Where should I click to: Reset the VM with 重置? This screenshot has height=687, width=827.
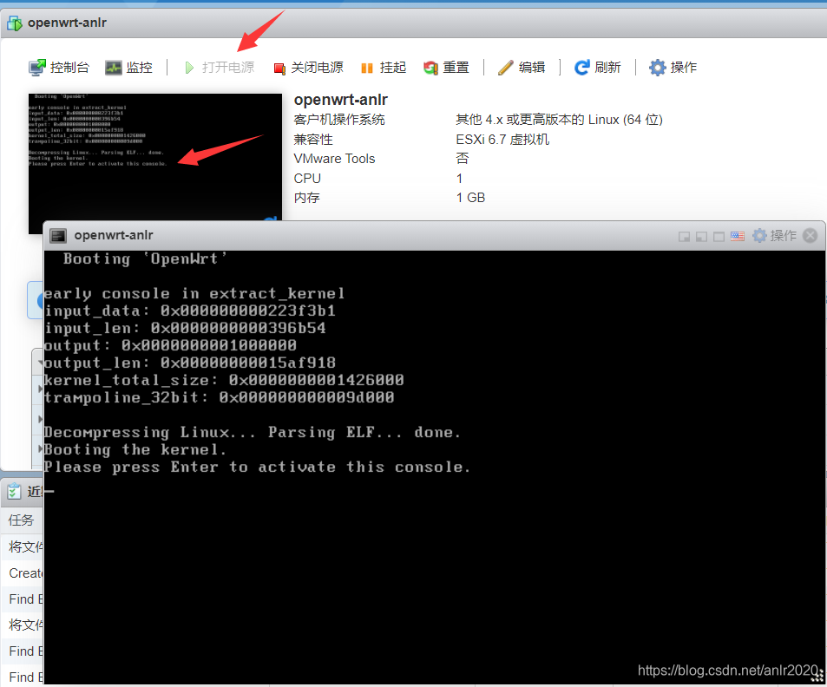click(x=446, y=68)
